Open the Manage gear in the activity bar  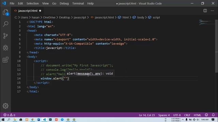pyautogui.click(x=5, y=106)
